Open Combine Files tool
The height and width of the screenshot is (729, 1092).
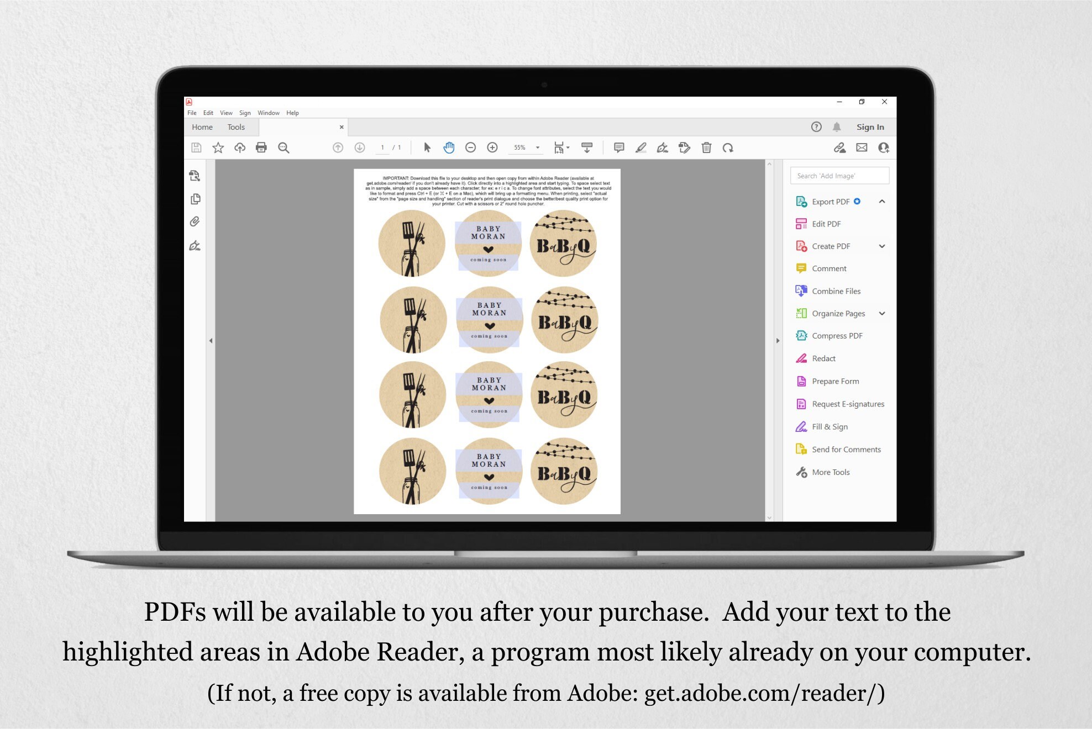[x=828, y=291]
